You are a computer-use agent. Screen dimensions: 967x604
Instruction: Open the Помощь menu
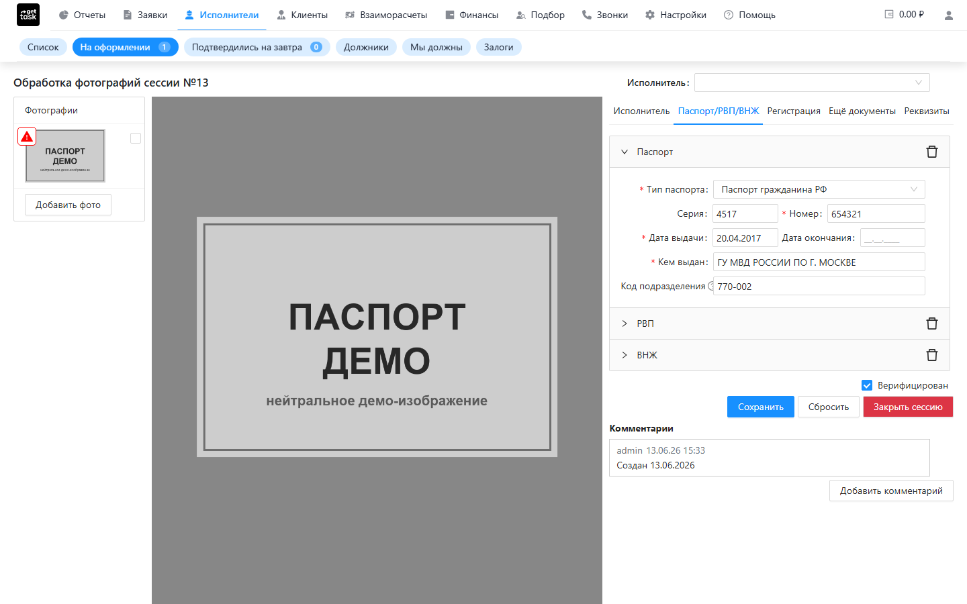point(749,15)
